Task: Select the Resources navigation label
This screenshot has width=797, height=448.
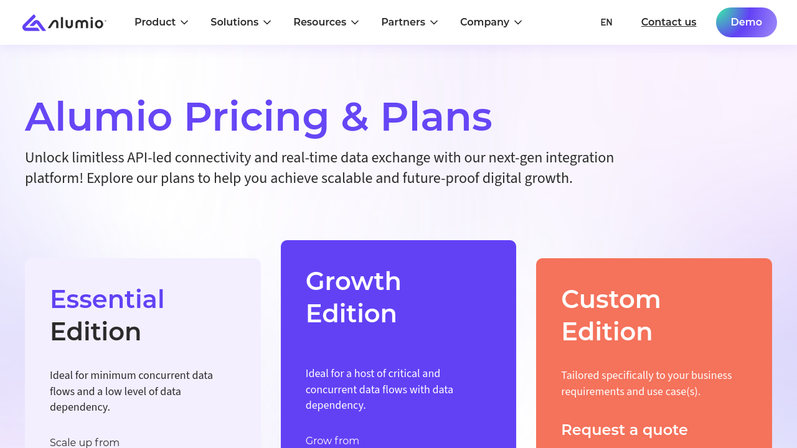Action: [319, 22]
